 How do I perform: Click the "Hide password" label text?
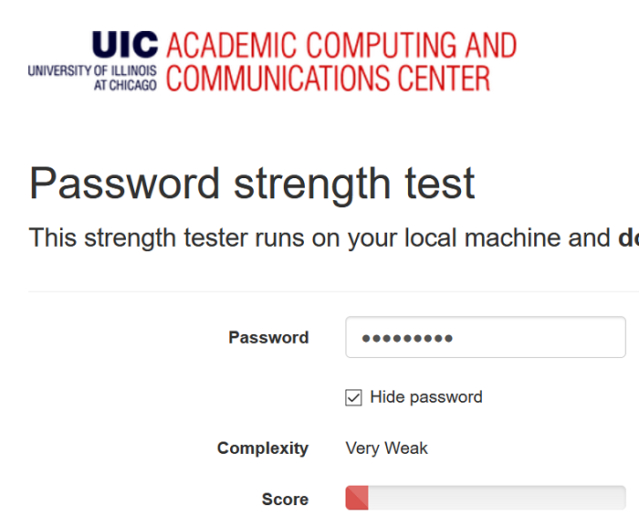click(425, 397)
